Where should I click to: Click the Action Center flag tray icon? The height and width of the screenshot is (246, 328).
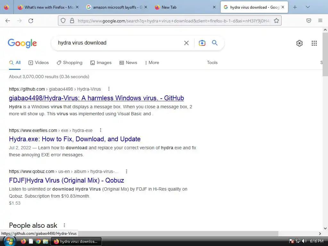[x=291, y=241]
